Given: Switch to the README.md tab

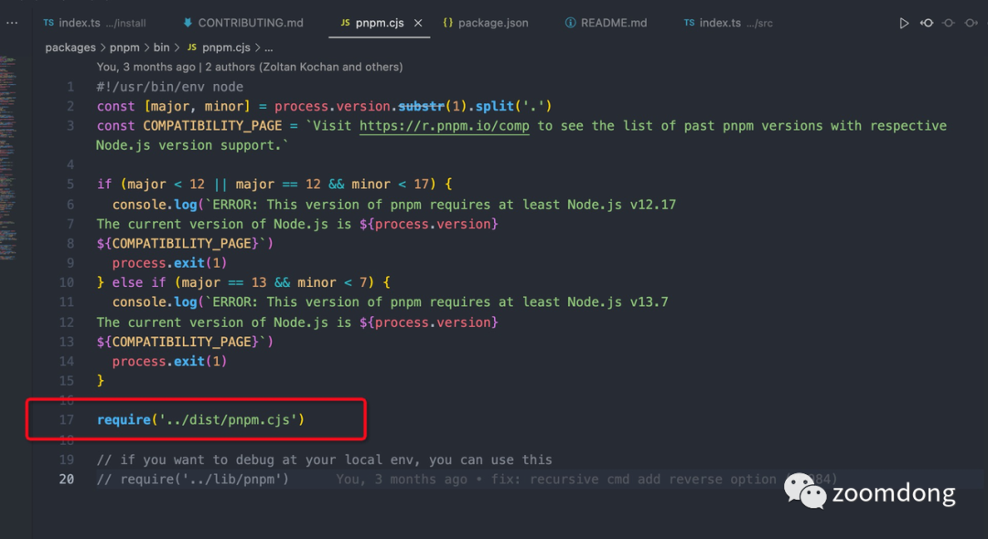Looking at the screenshot, I should coord(607,23).
